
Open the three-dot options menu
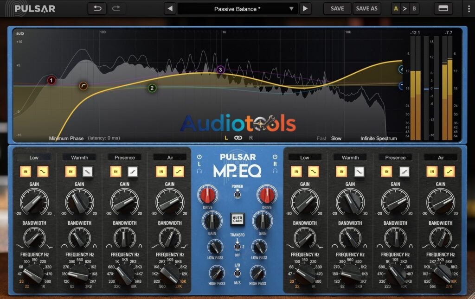(469, 8)
